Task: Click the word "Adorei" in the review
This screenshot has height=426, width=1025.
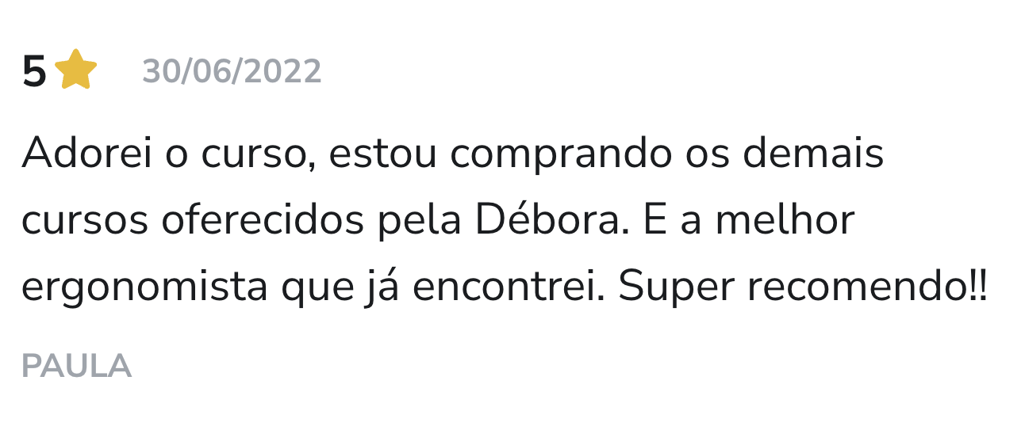Action: (86, 153)
